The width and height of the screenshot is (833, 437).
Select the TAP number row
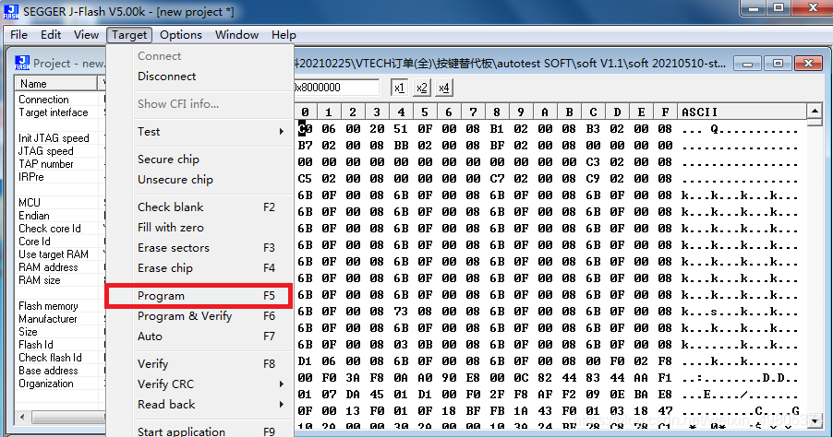tap(58, 164)
